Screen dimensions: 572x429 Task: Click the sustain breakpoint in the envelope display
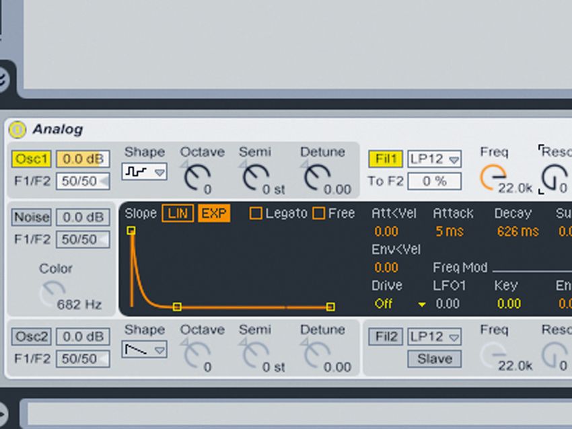tap(177, 307)
